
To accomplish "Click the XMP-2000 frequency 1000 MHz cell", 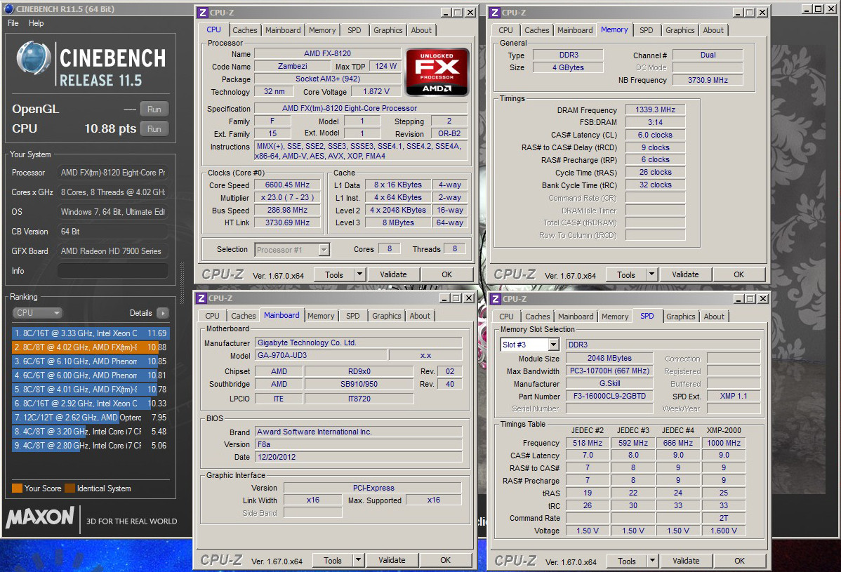I will click(724, 443).
